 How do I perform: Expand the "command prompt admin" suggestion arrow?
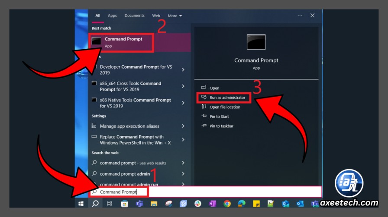tap(183, 173)
